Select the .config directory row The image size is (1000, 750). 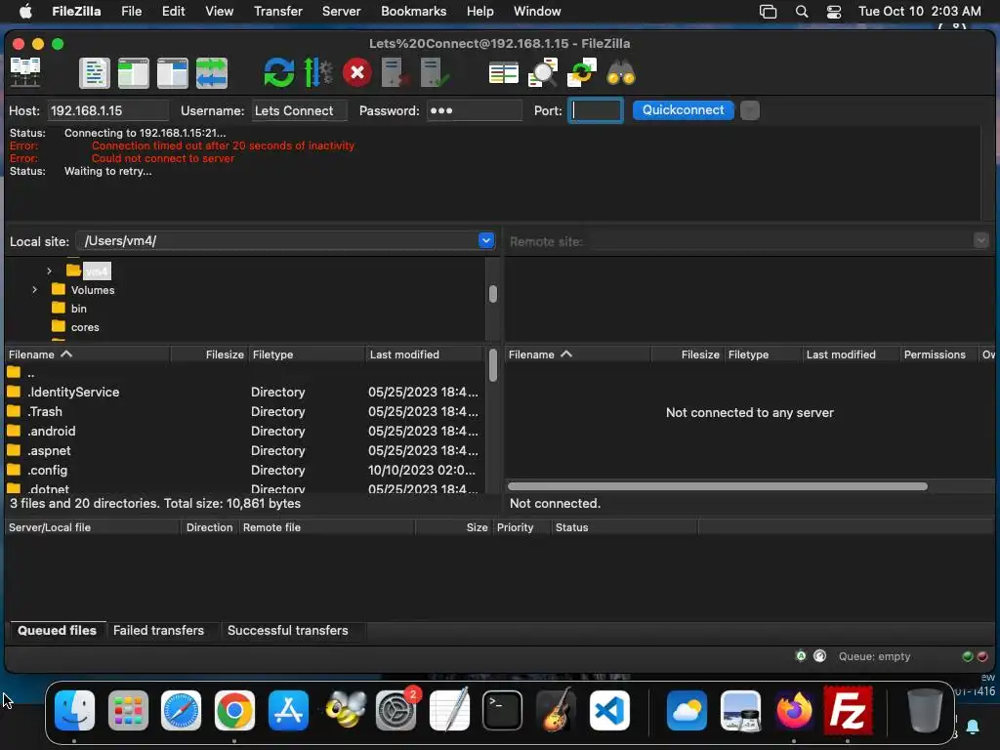[x=243, y=470]
